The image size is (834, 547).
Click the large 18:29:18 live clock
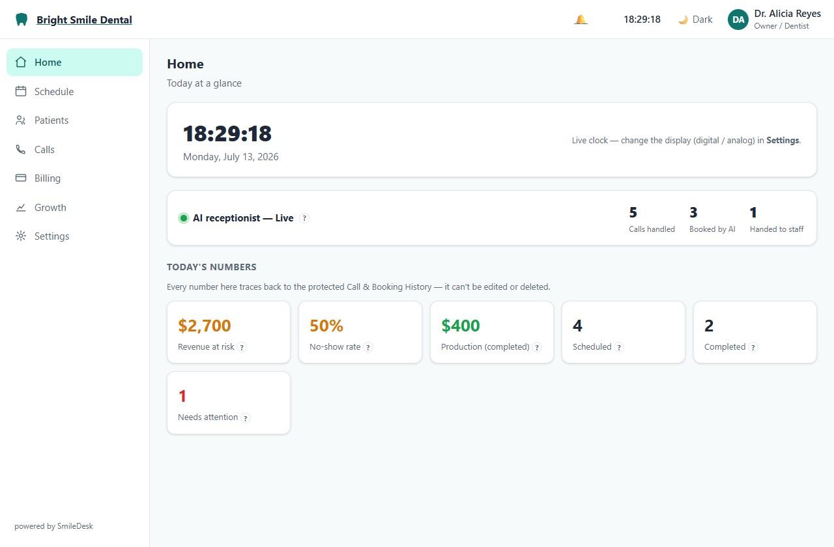tap(227, 133)
